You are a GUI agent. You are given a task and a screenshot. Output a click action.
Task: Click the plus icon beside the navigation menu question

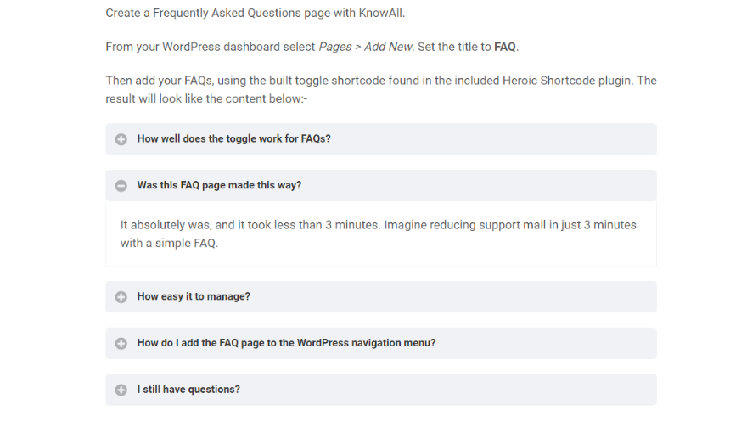click(x=121, y=344)
